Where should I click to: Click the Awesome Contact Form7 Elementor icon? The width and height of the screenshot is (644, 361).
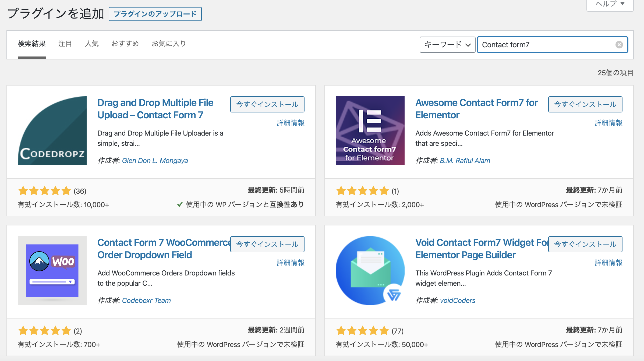point(370,130)
